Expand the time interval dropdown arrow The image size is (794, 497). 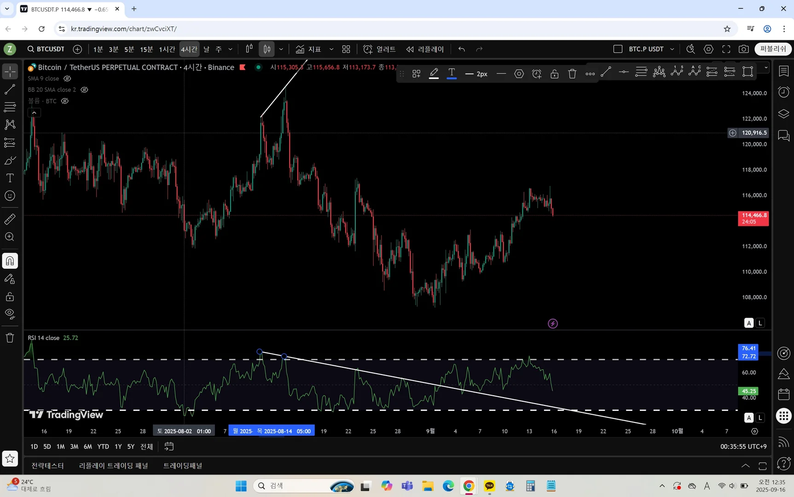pos(231,49)
